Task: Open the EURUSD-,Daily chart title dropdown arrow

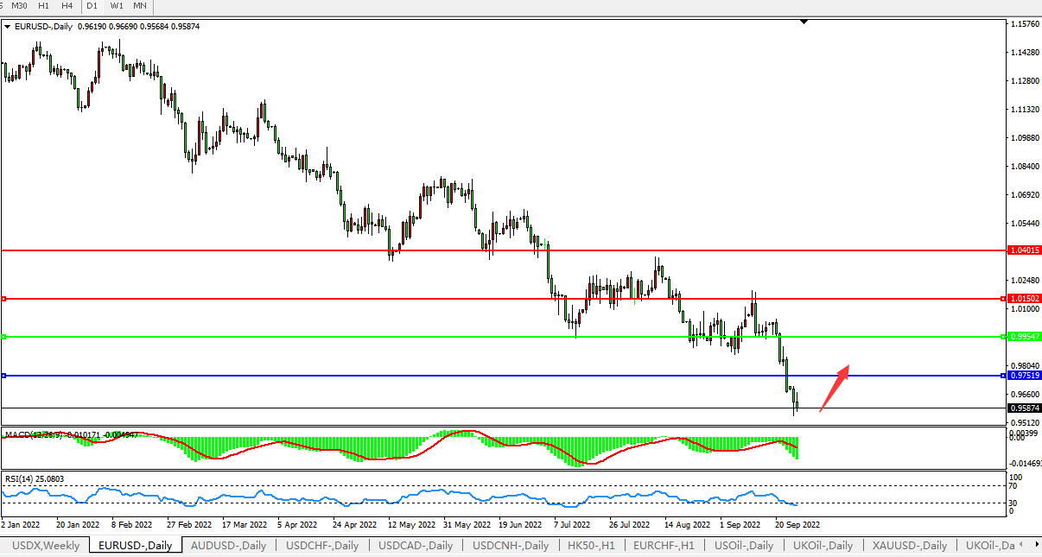Action: pos(8,27)
